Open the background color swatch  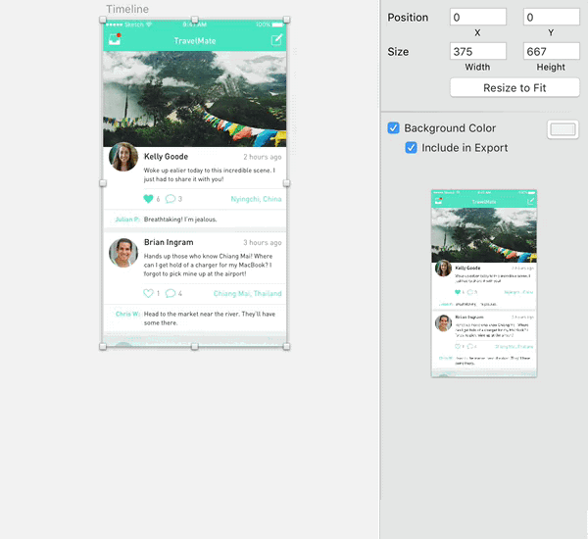(x=563, y=129)
